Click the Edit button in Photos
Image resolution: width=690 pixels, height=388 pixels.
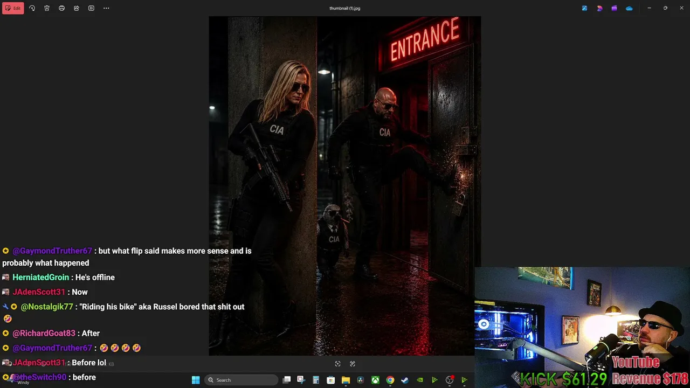(x=13, y=8)
